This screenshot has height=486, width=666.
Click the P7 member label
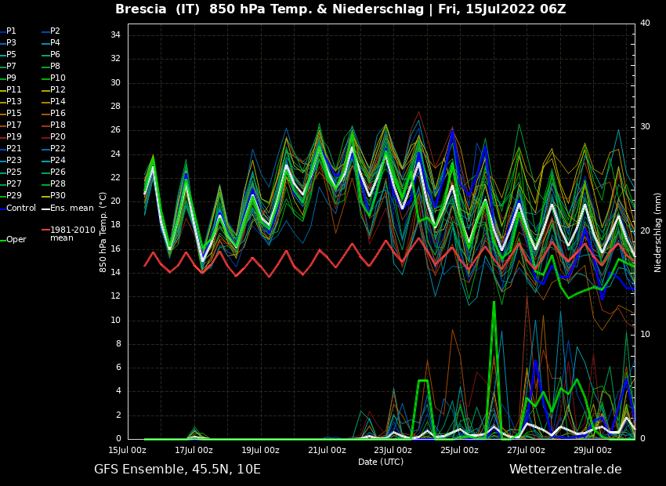(11, 67)
